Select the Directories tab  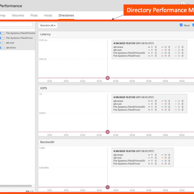coord(66,16)
